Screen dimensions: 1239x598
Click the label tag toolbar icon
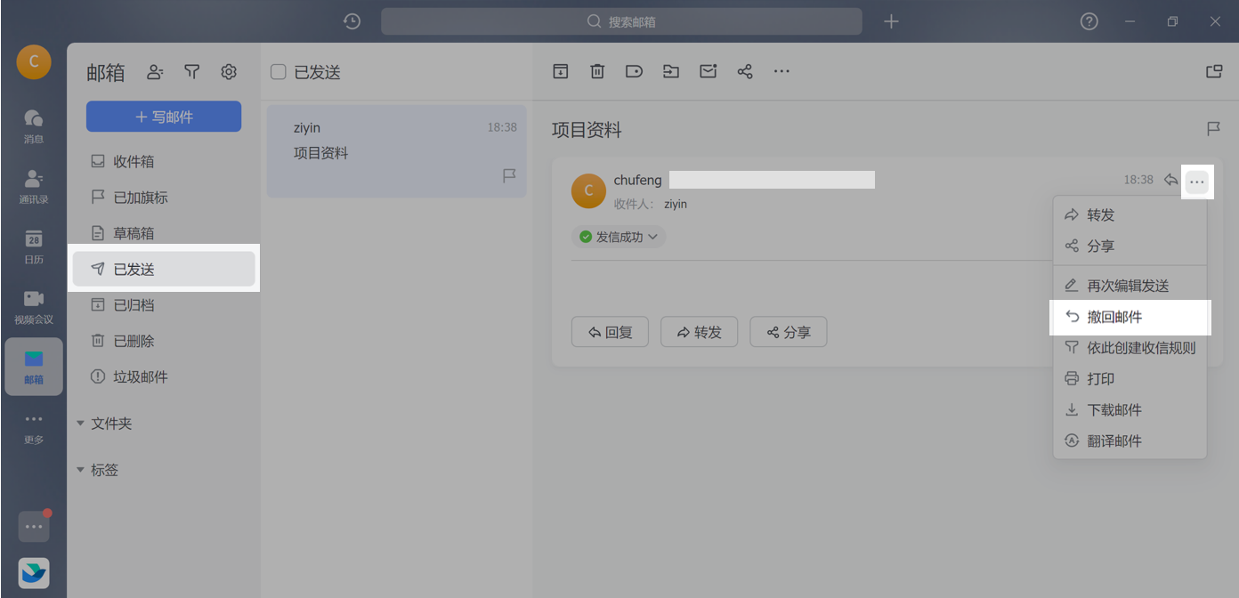pos(634,71)
